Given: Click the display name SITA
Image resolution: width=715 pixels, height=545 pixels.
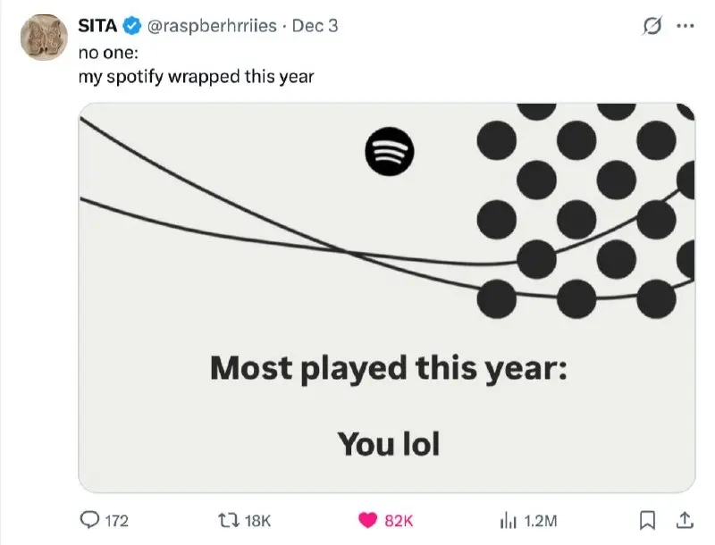Looking at the screenshot, I should tap(98, 26).
